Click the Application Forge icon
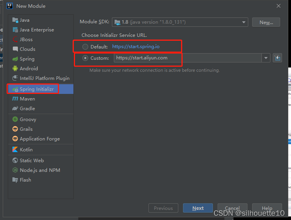This screenshot has height=220, width=291. [15, 139]
